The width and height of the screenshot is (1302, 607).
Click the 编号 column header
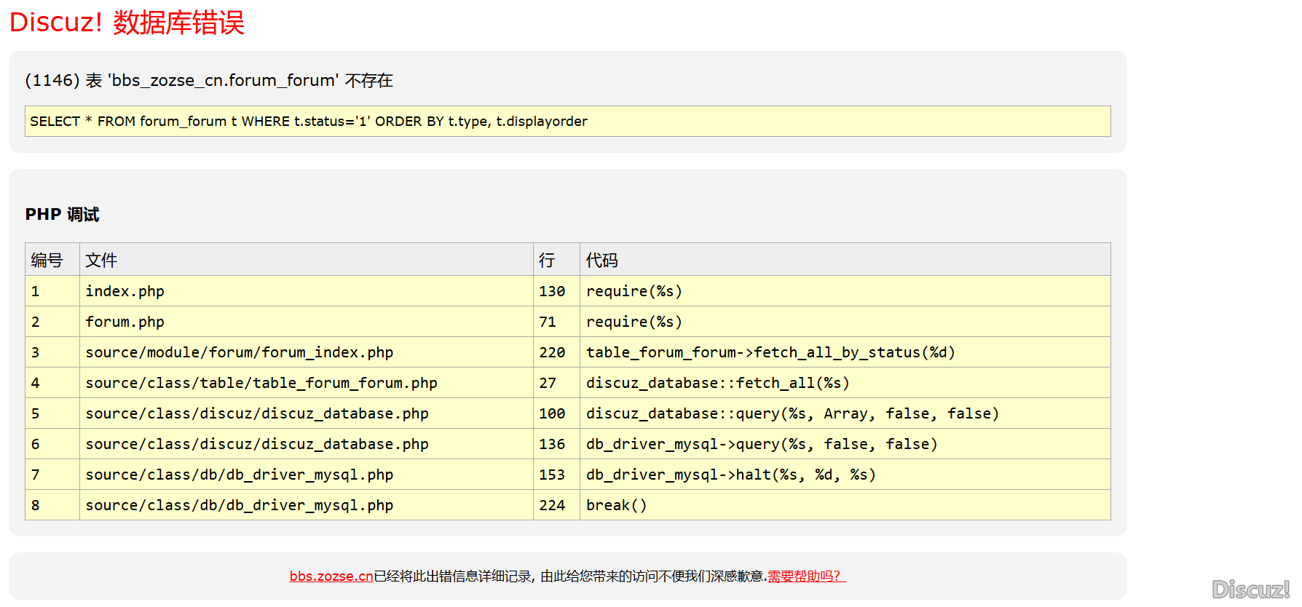click(x=47, y=260)
